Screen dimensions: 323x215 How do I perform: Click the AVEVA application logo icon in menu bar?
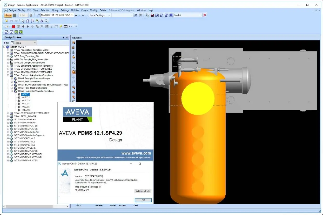coord(6,10)
